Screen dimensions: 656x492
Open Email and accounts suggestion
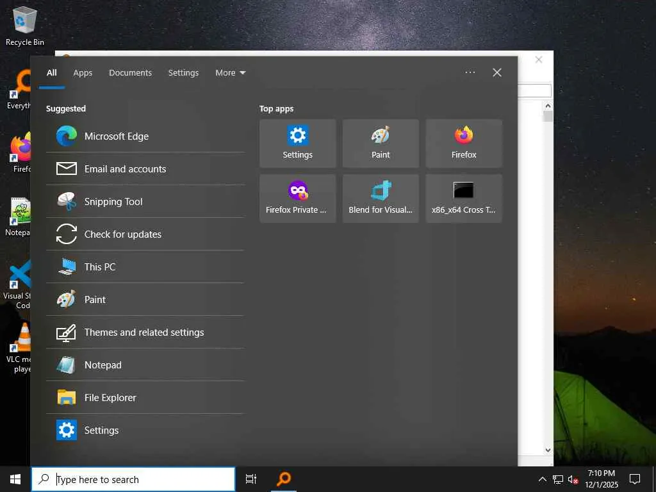(x=145, y=168)
